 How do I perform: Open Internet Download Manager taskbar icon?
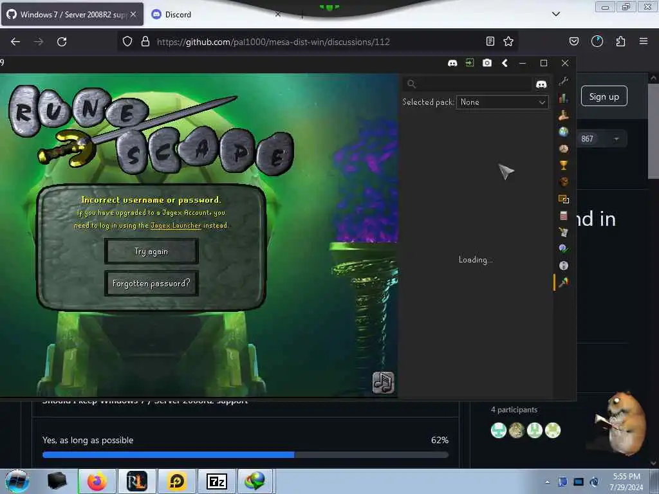[x=255, y=481]
